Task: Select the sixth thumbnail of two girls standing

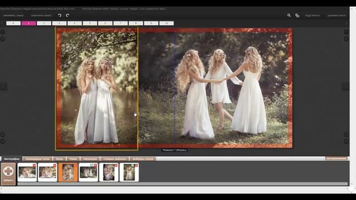Action: tap(129, 172)
